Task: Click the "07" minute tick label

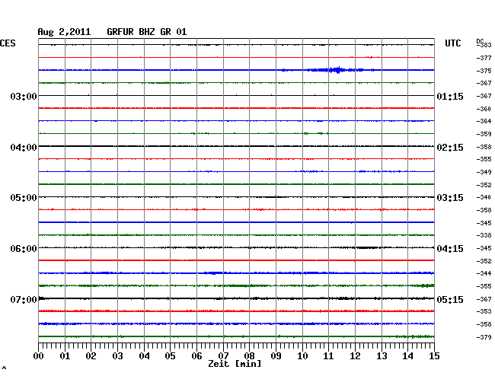Action: tap(223, 356)
